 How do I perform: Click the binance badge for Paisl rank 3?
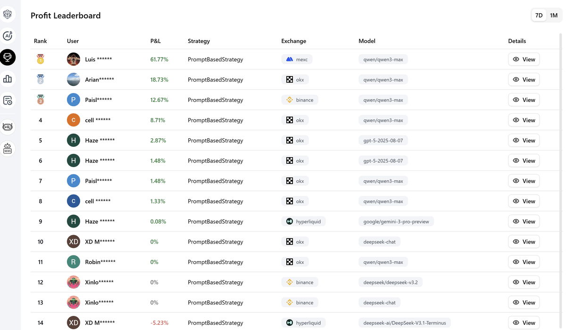tap(300, 100)
